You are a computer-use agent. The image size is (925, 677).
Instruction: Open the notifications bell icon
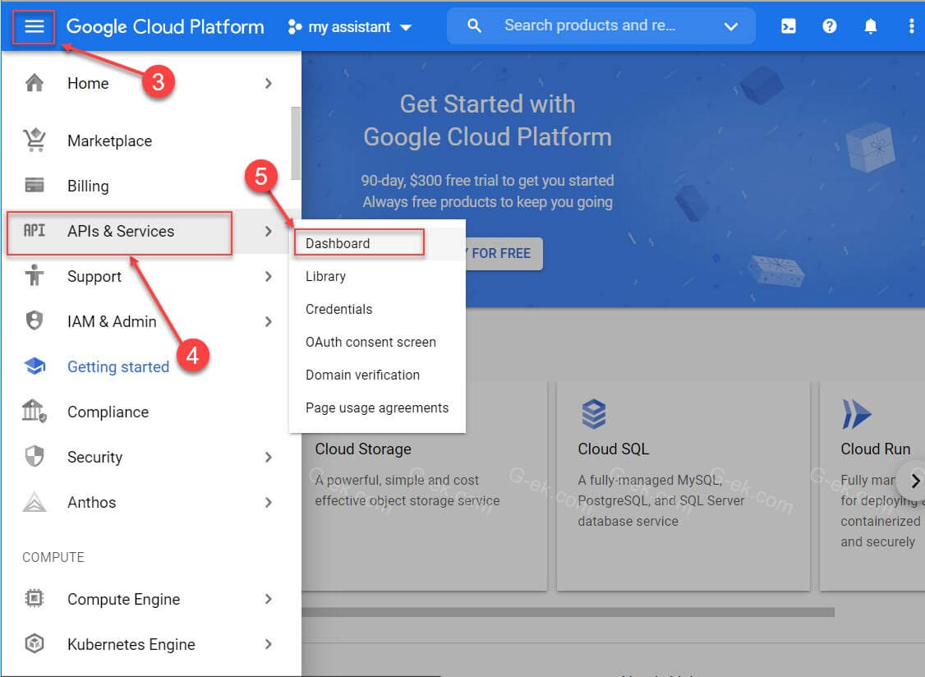[x=871, y=26]
